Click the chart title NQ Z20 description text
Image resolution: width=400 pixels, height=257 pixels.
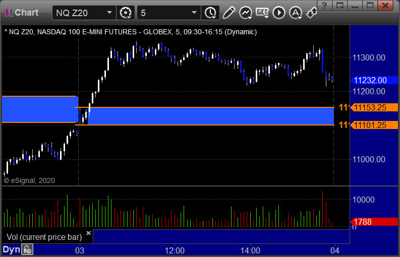tap(131, 32)
